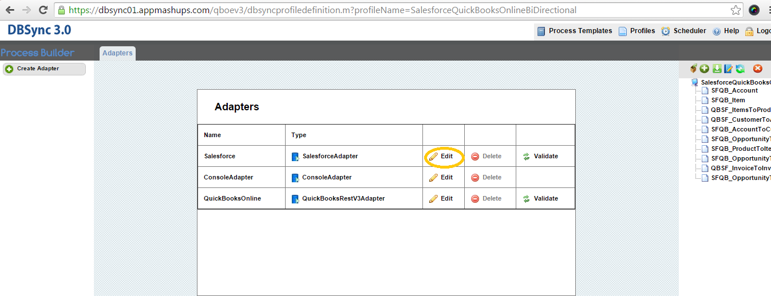The height and width of the screenshot is (296, 771).
Task: Select the QuickBooksOnline name cell
Action: point(242,198)
